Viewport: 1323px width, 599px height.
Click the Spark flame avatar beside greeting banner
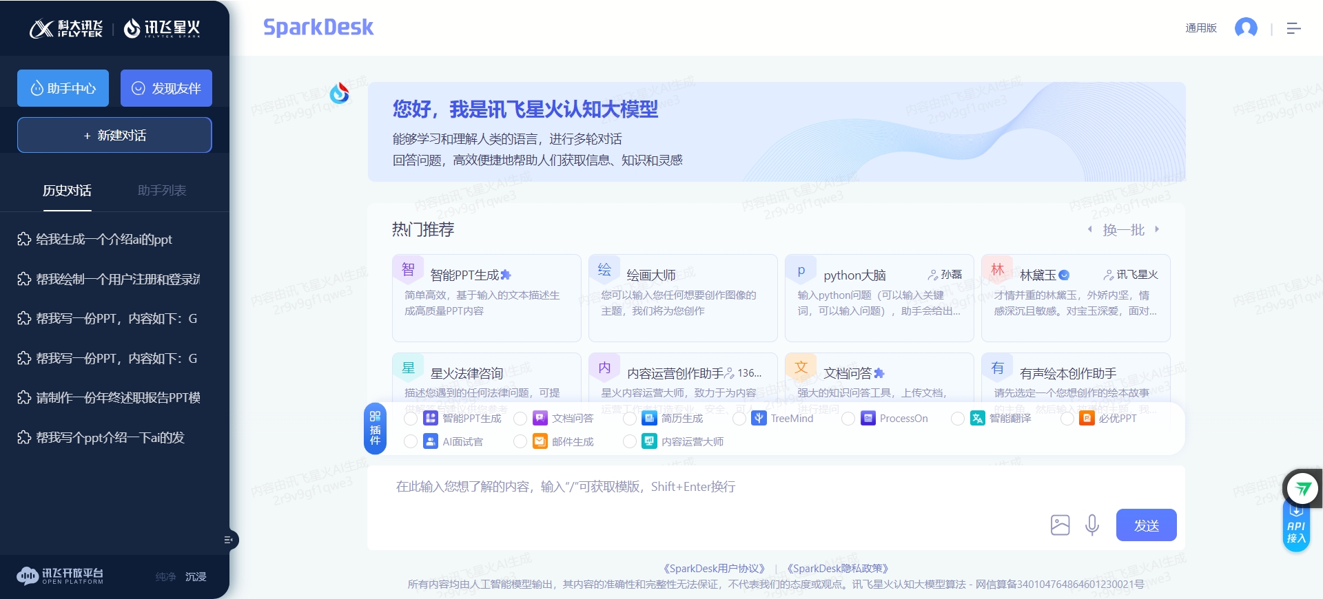tap(339, 93)
